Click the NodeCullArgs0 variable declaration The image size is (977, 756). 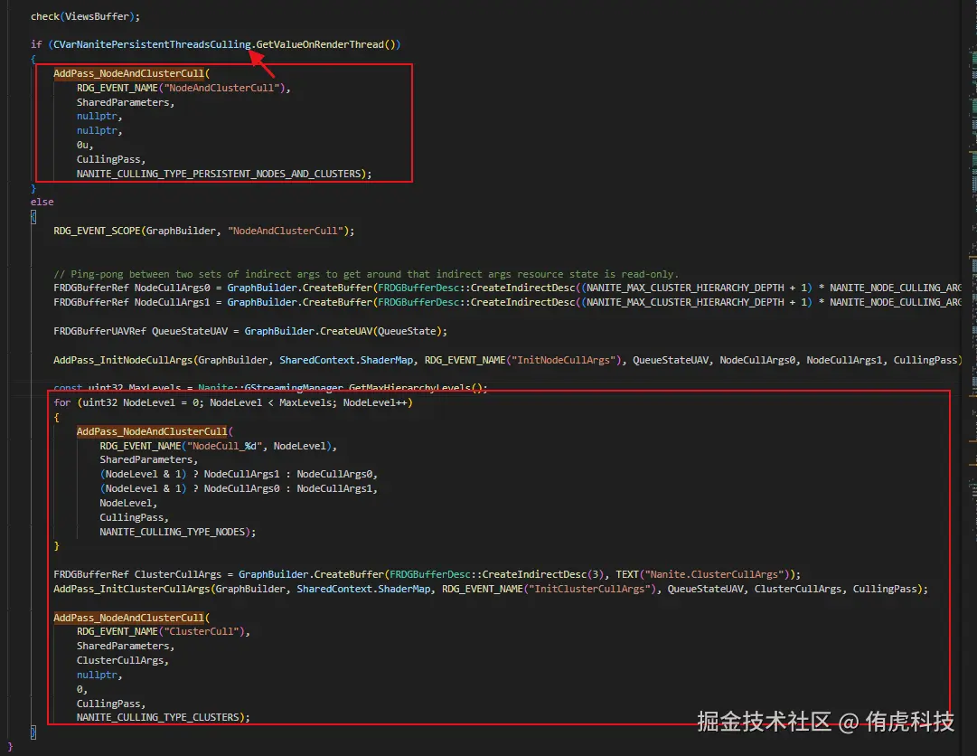pyautogui.click(x=173, y=288)
